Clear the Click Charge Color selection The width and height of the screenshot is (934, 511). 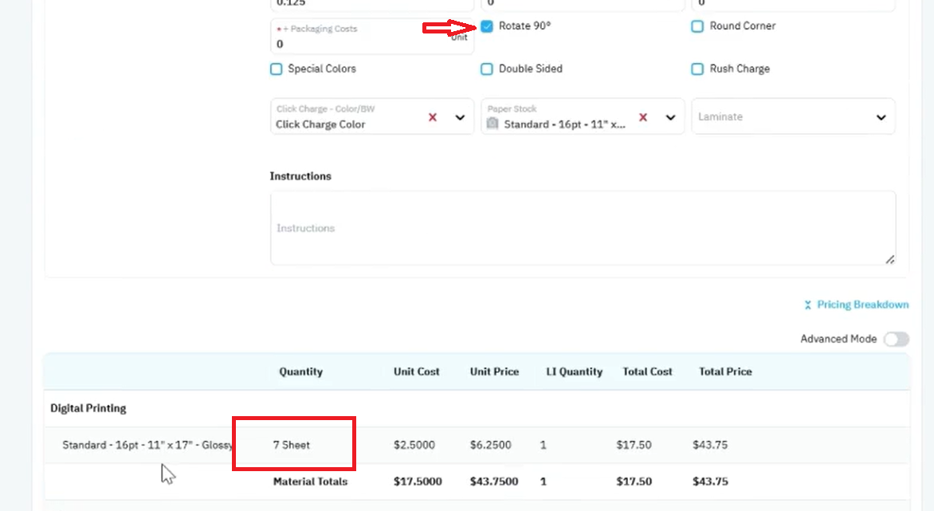[x=433, y=117]
